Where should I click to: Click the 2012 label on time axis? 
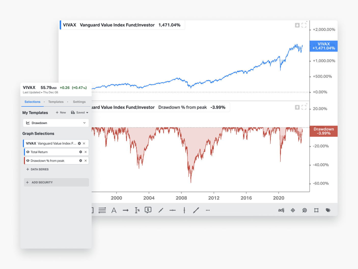click(x=214, y=198)
